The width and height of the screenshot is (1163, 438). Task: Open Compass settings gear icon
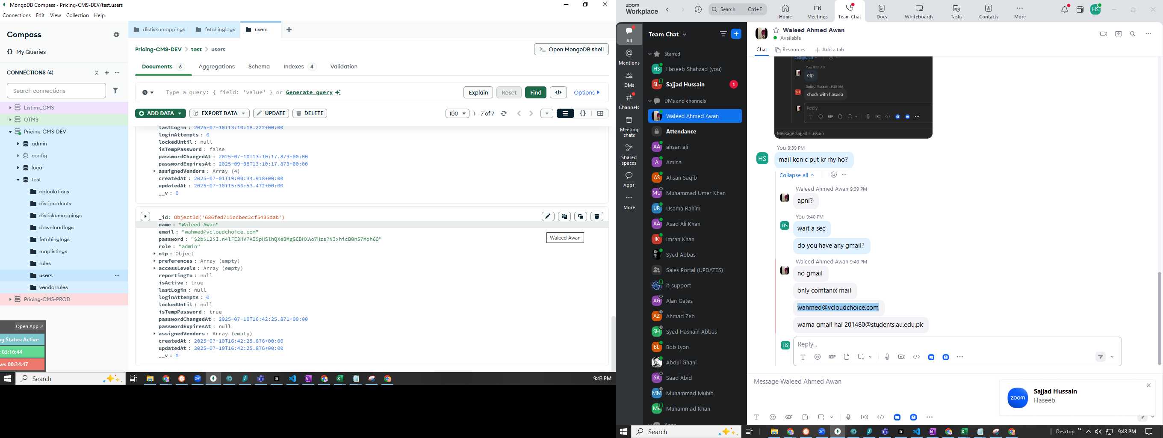tap(116, 35)
